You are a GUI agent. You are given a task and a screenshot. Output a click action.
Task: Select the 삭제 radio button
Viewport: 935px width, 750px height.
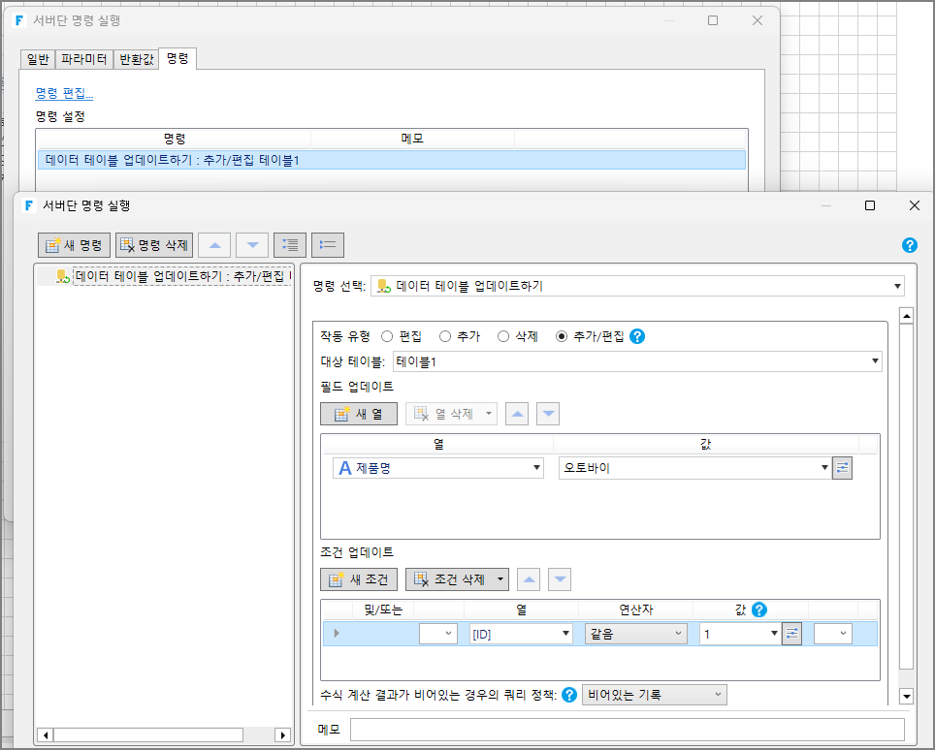(x=503, y=336)
